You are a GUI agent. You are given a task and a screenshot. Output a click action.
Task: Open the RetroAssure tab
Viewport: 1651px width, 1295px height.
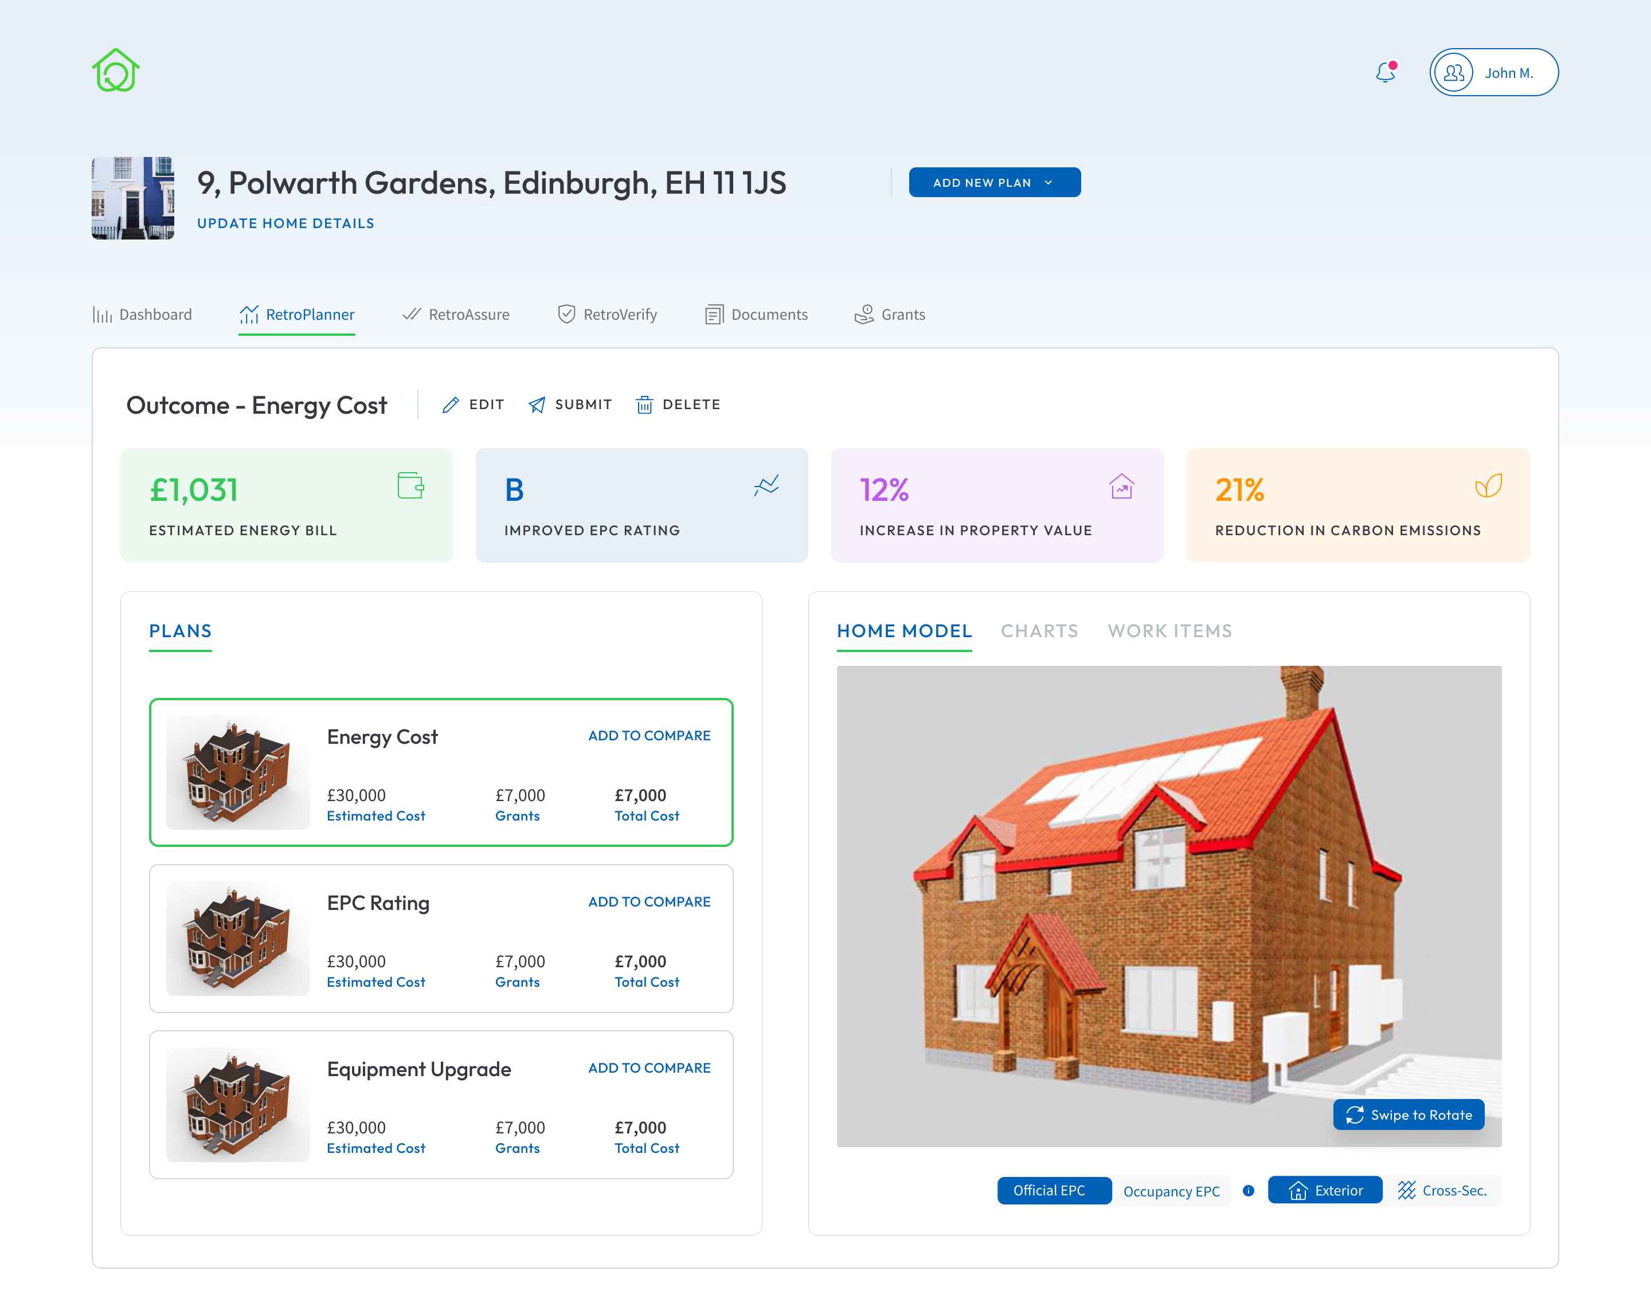click(456, 315)
